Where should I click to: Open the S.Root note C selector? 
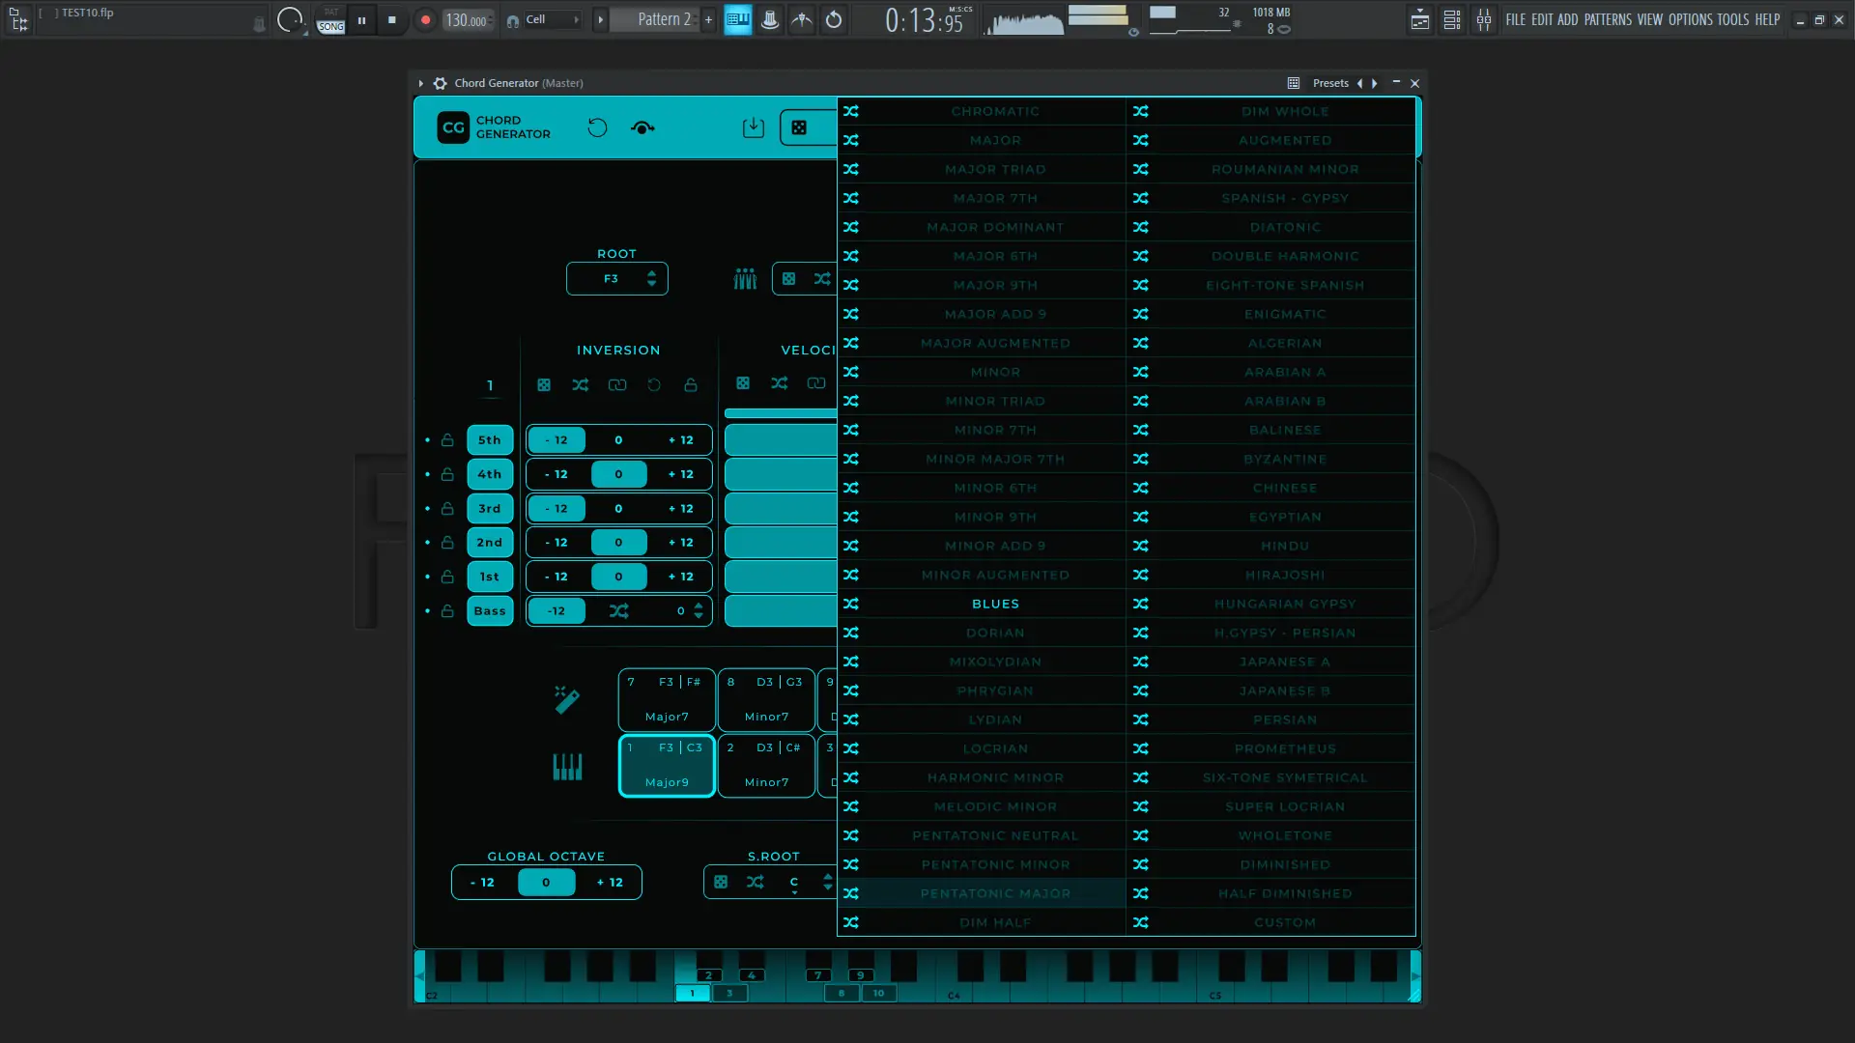coord(794,882)
